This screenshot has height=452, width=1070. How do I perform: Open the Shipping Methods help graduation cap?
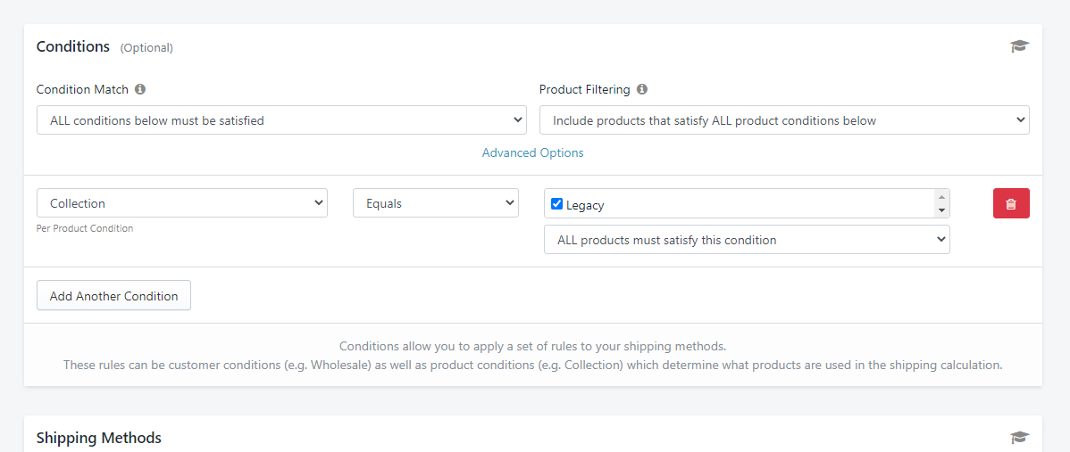click(x=1019, y=437)
